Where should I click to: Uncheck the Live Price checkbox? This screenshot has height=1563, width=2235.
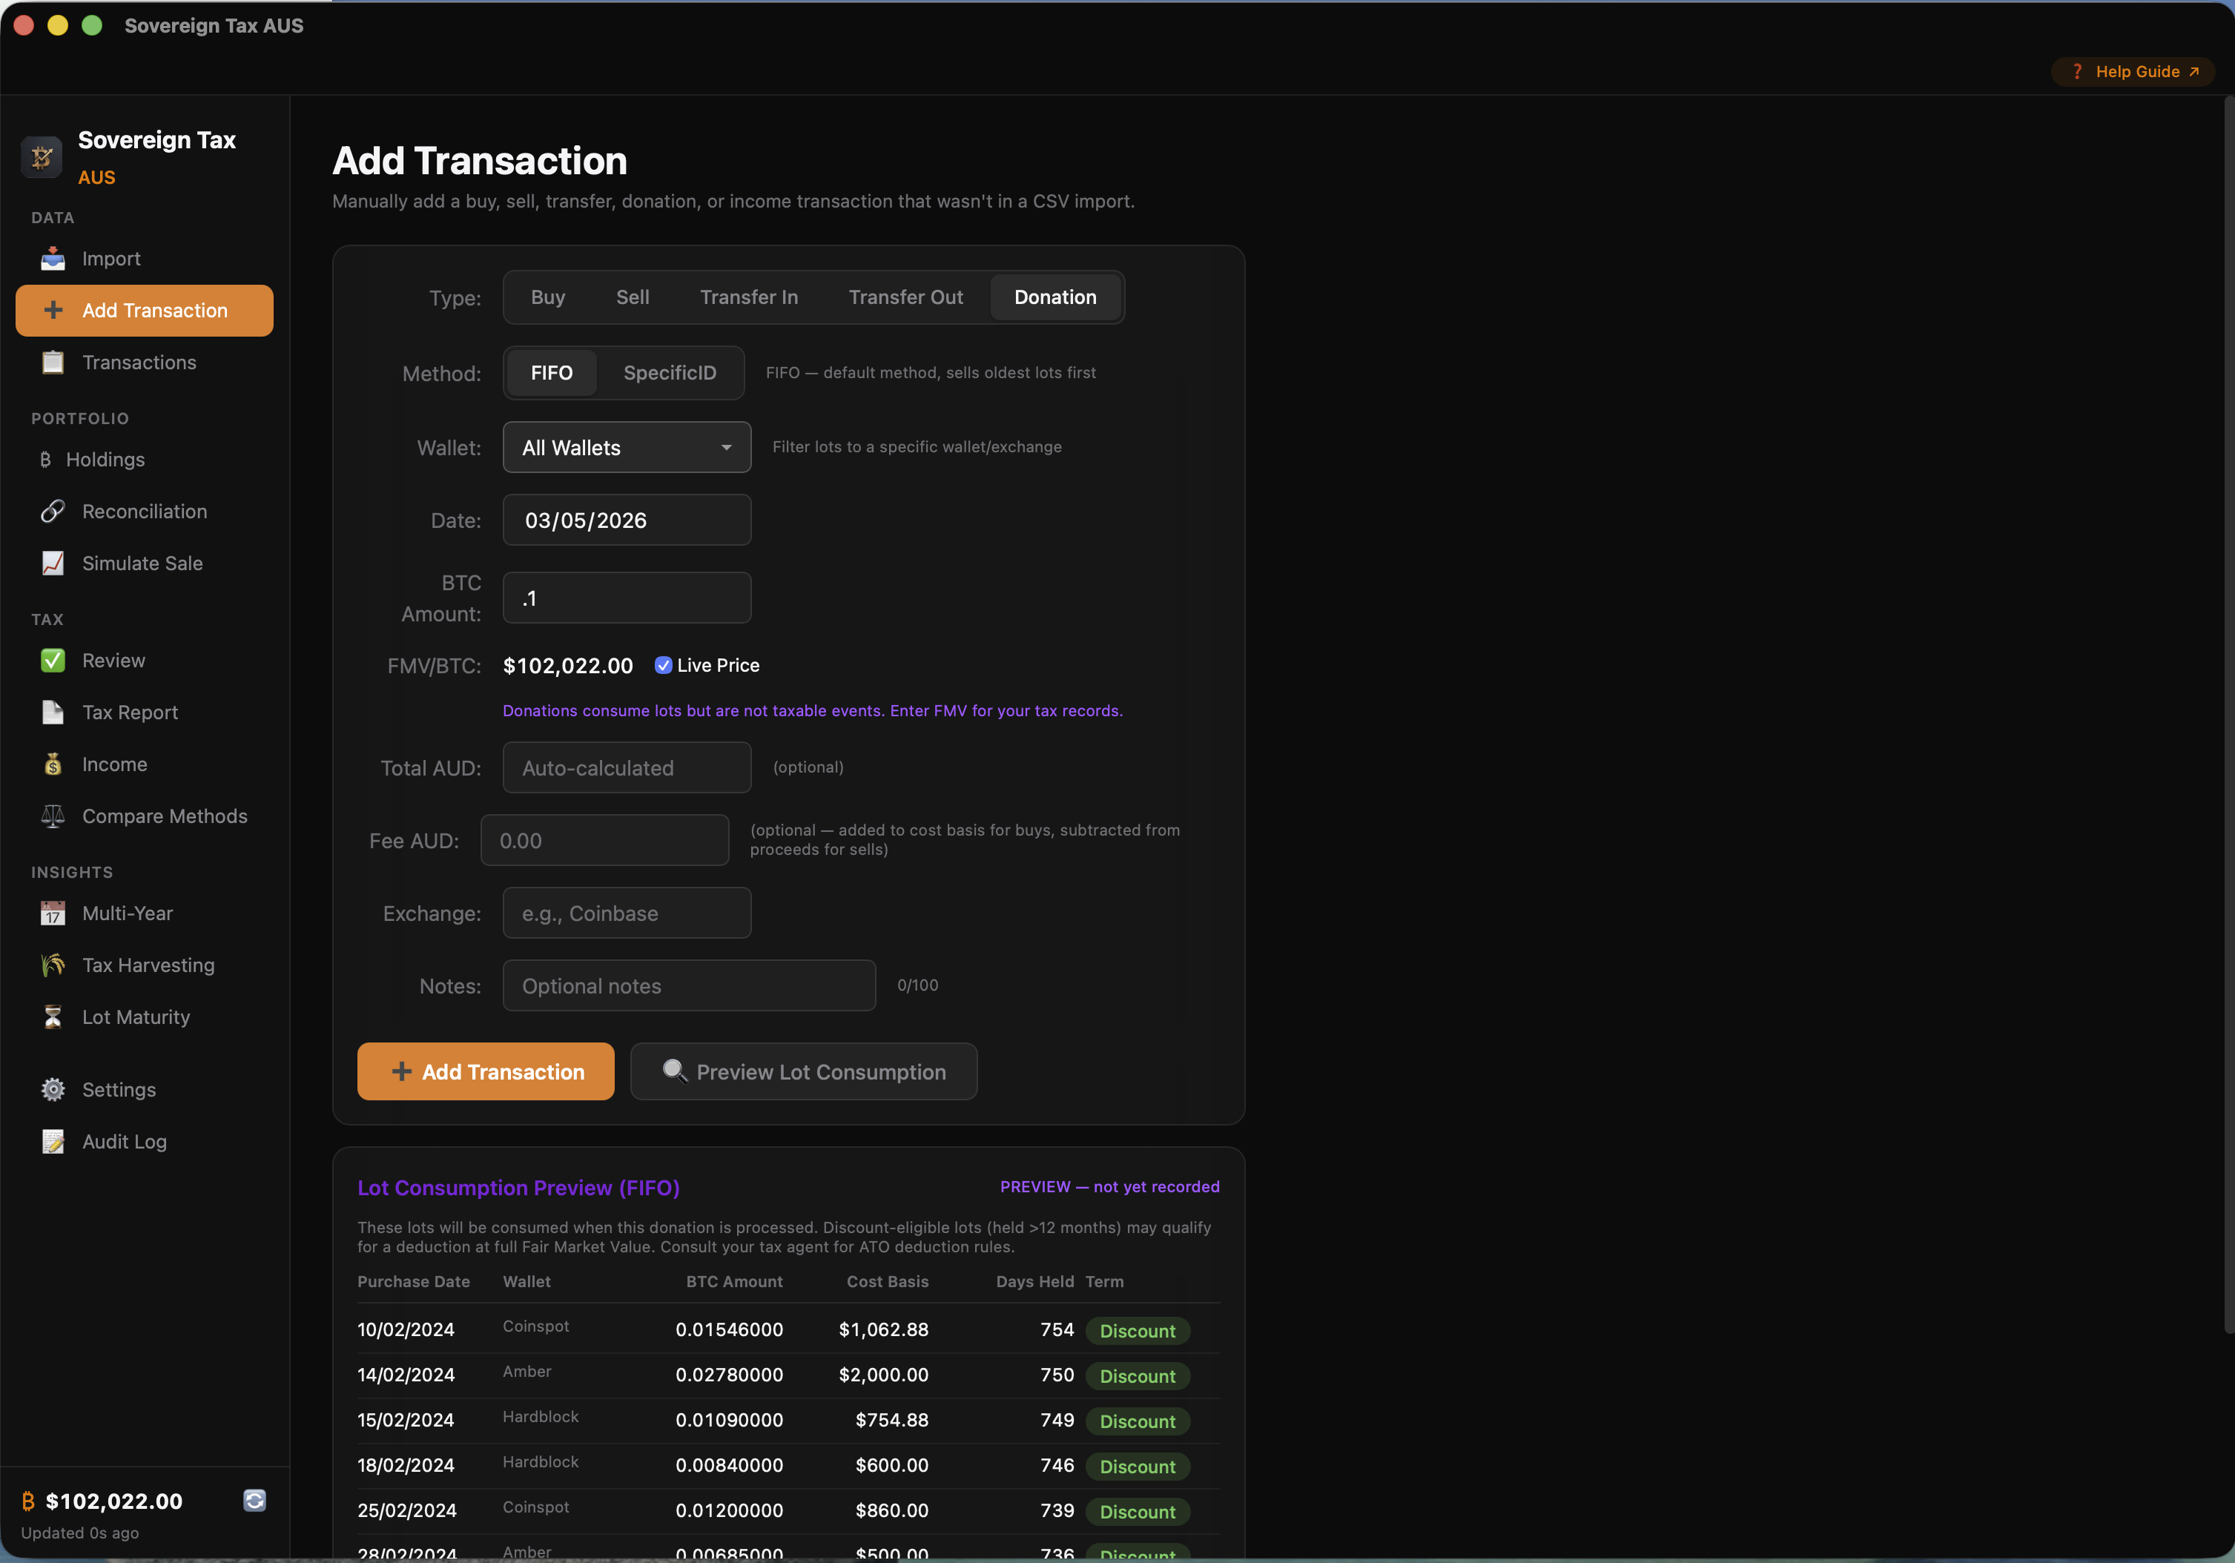[x=664, y=664]
